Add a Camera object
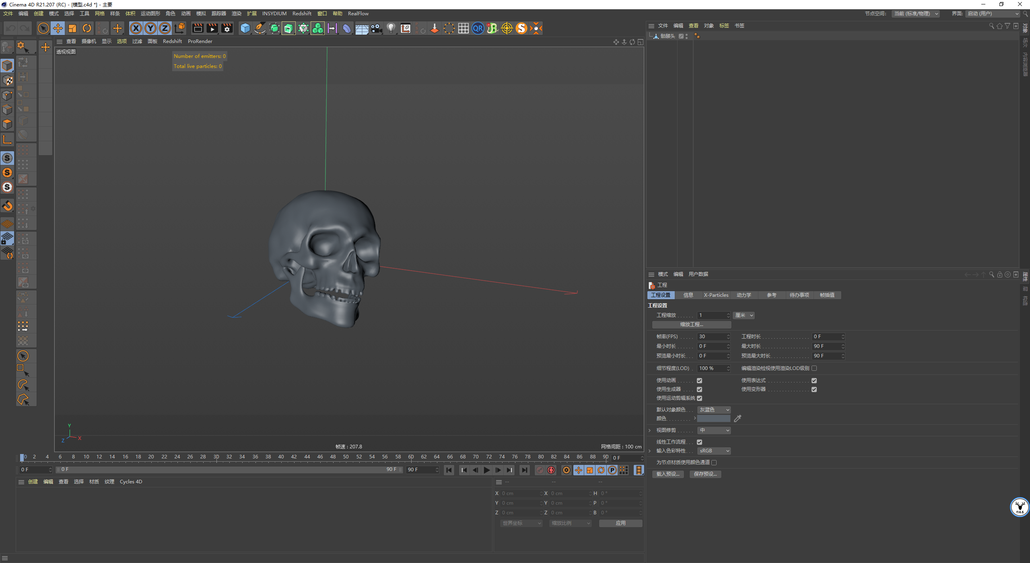The width and height of the screenshot is (1030, 563). tap(376, 28)
